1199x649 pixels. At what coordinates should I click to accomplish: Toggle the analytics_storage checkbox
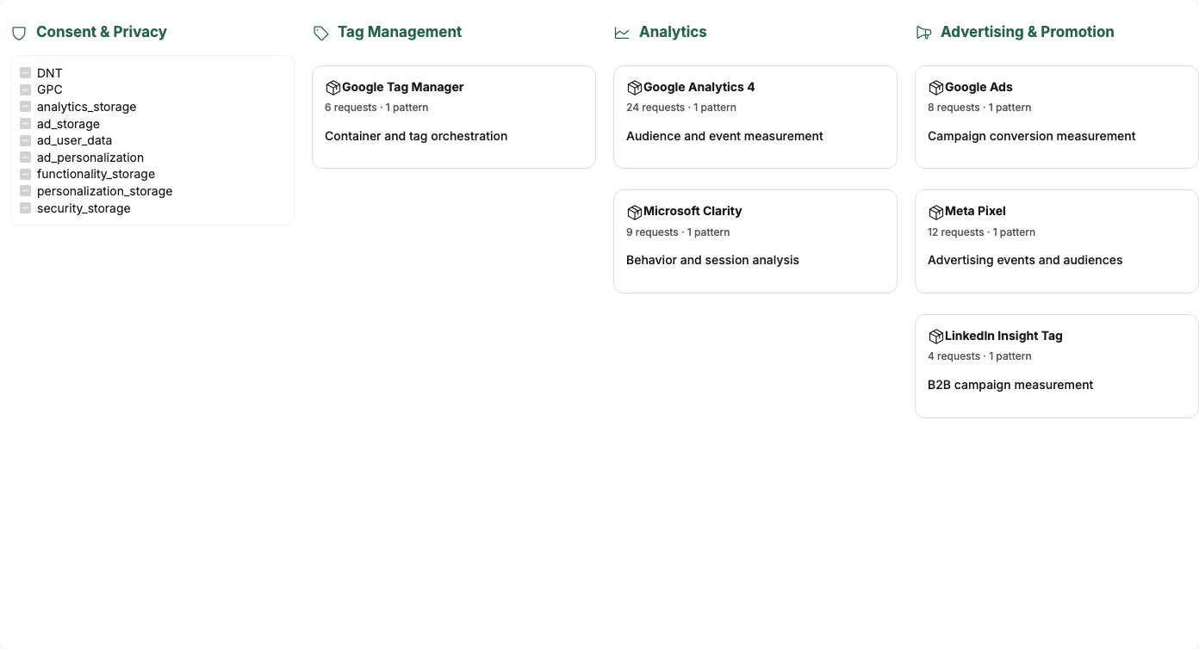[x=26, y=107]
